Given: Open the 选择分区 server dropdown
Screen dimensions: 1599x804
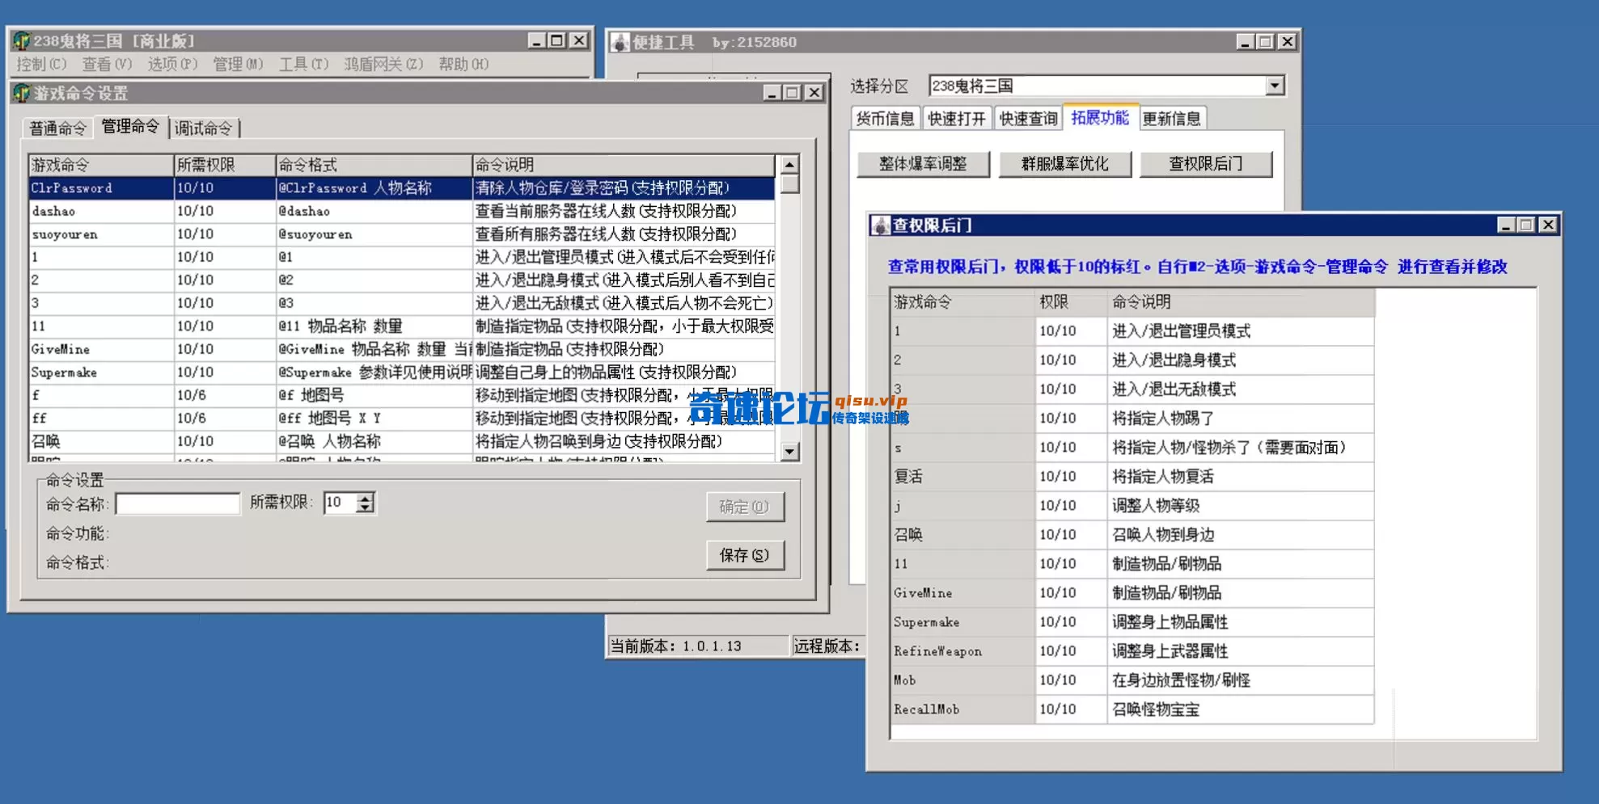Looking at the screenshot, I should (1274, 85).
